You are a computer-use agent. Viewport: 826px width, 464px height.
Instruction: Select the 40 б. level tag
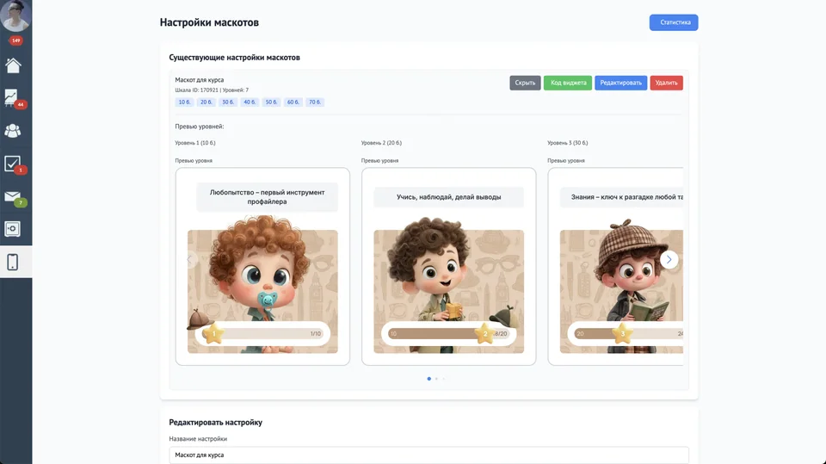pyautogui.click(x=250, y=102)
